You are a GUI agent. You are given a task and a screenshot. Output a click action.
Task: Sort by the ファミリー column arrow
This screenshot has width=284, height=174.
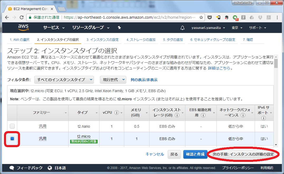coord(66,113)
